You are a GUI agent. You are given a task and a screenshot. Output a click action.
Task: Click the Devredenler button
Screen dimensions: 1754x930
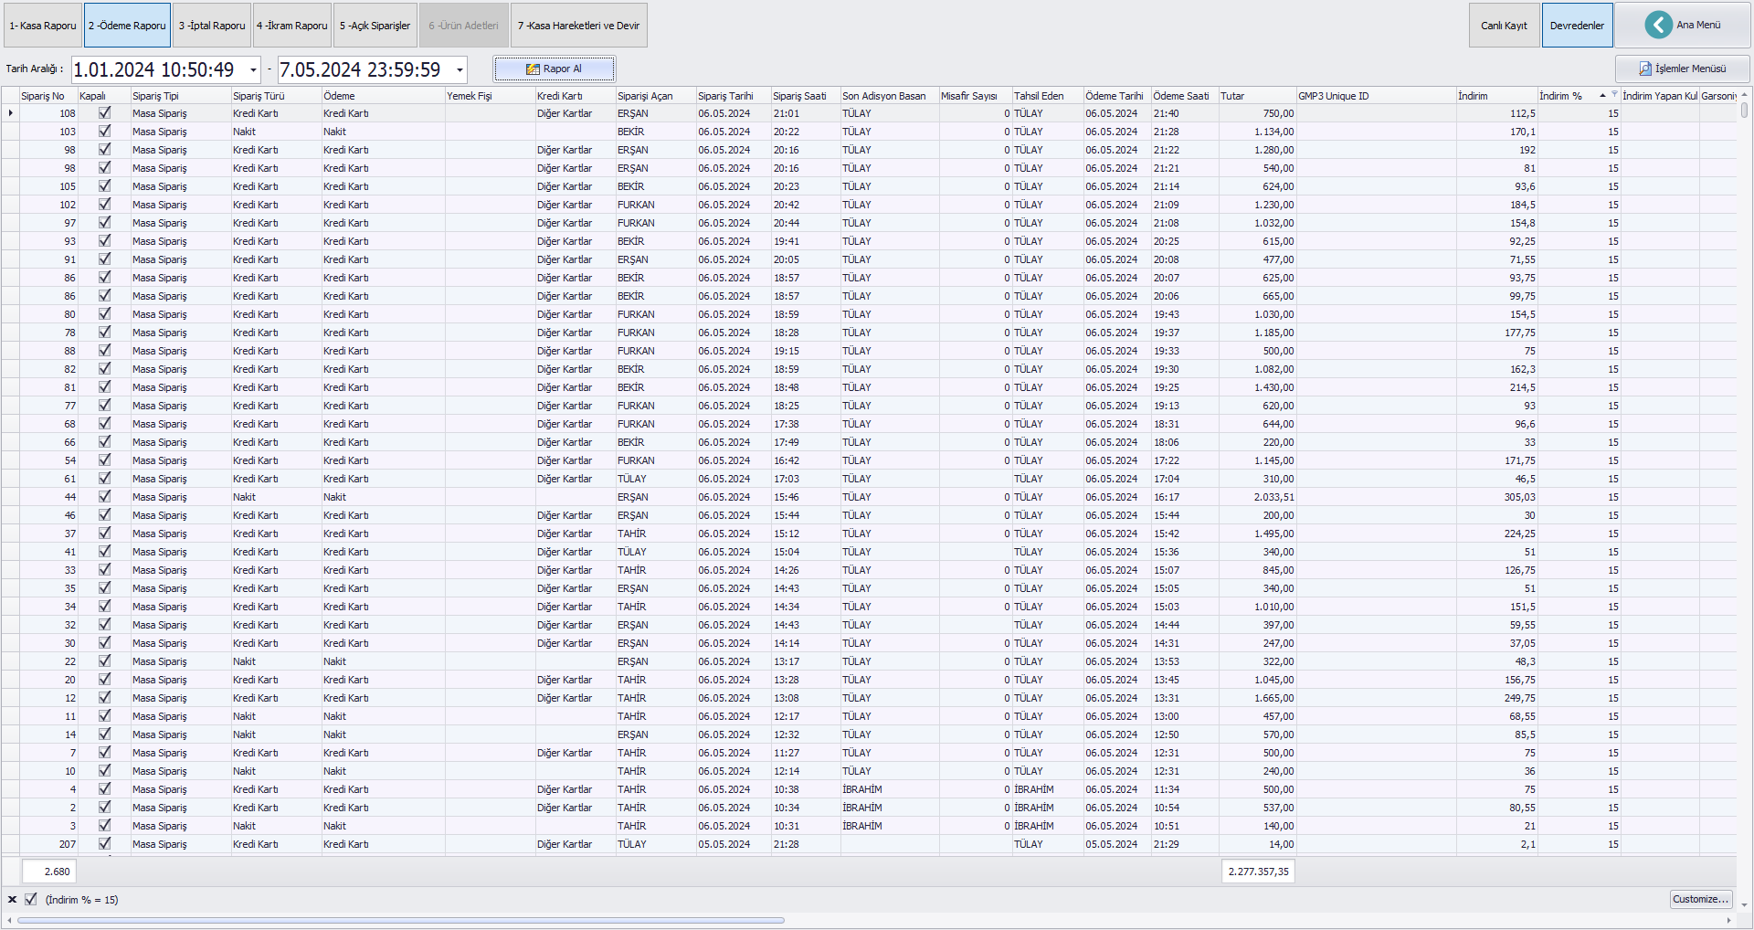coord(1577,26)
